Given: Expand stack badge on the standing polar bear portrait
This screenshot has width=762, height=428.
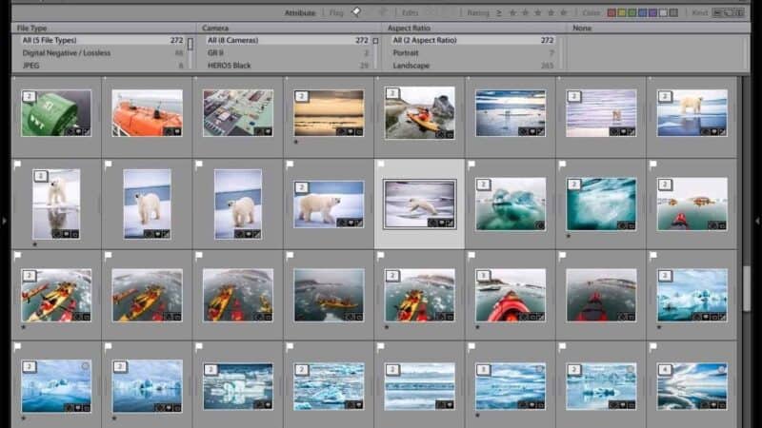Looking at the screenshot, I should [x=40, y=176].
